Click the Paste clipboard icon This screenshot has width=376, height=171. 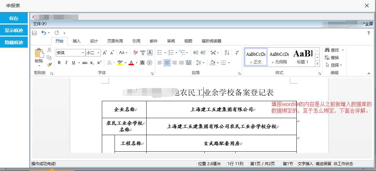[x=39, y=53]
